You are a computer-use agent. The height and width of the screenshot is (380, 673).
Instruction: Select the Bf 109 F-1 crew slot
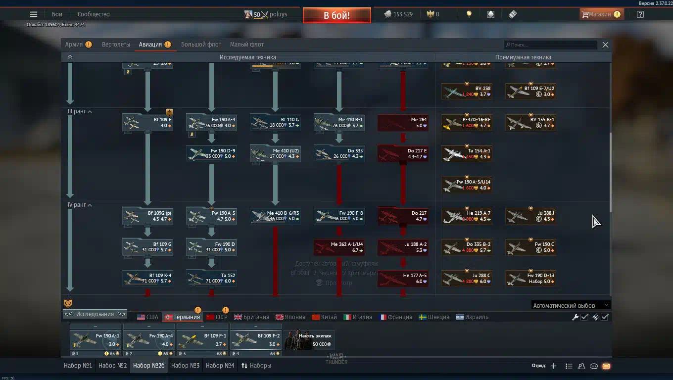[x=202, y=340]
